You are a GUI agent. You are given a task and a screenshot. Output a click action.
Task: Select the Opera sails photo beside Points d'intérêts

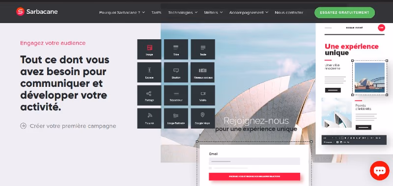[337, 113]
